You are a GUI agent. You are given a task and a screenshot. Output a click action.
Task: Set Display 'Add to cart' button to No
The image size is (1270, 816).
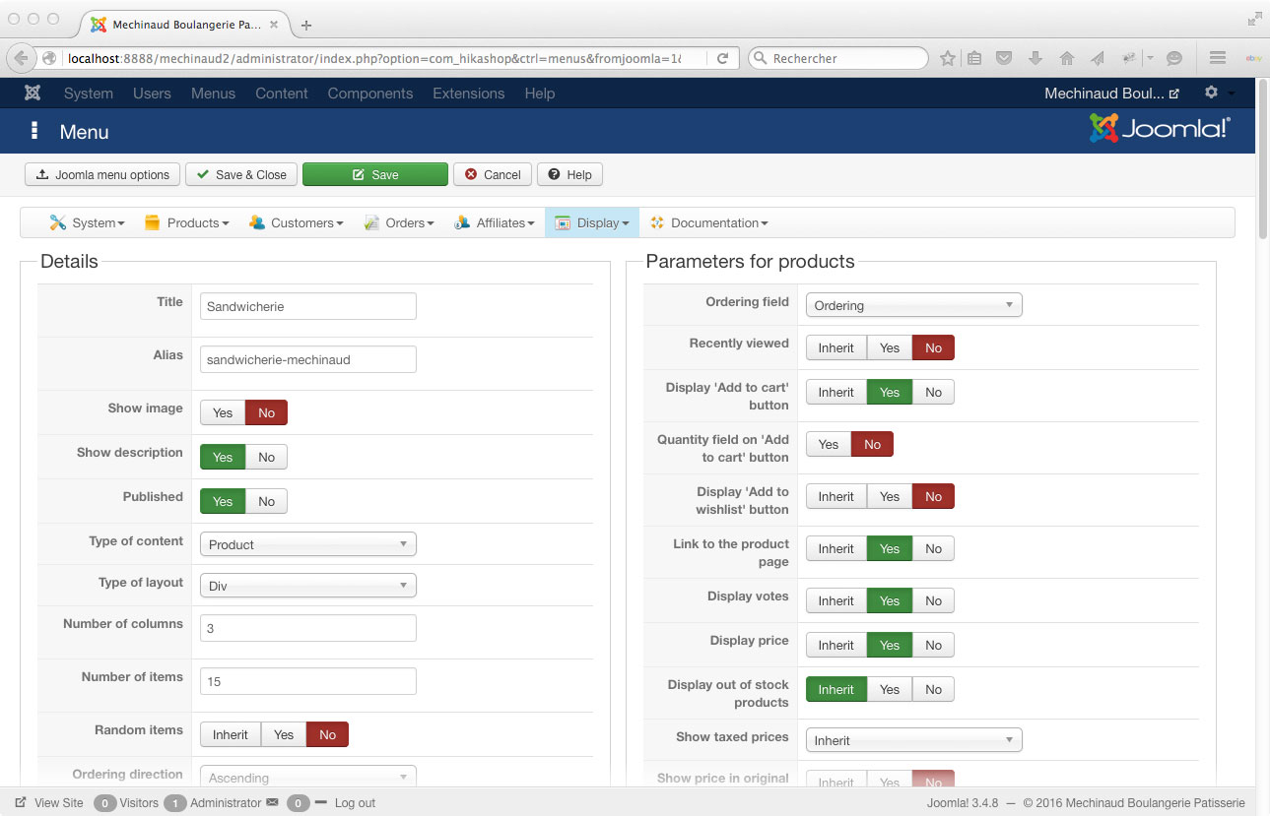[933, 392]
